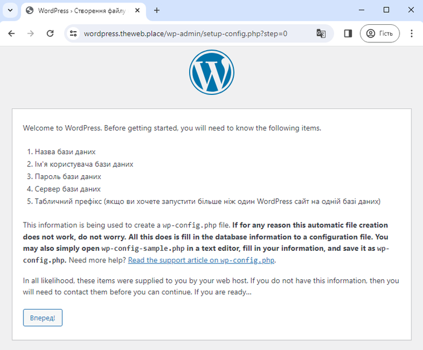Click the 'Назва бази даних' list item
Viewport: 423px width, 350px height.
[x=65, y=152]
